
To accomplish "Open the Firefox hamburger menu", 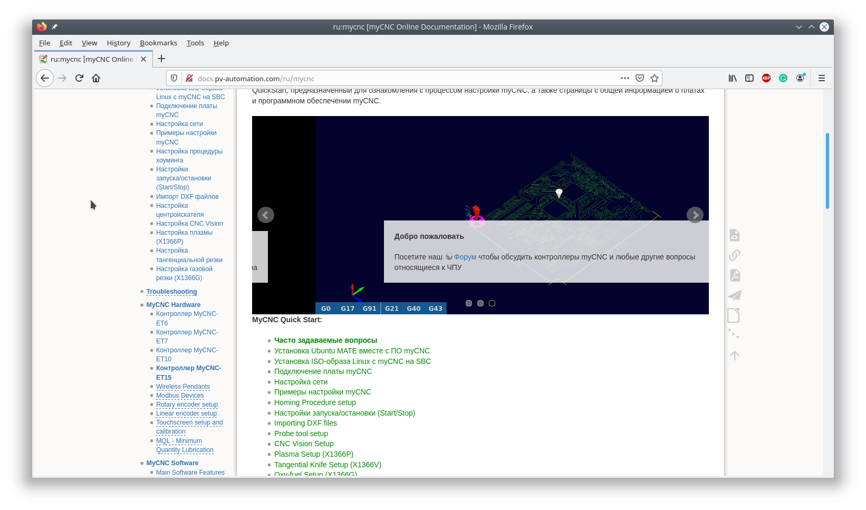I will [822, 78].
